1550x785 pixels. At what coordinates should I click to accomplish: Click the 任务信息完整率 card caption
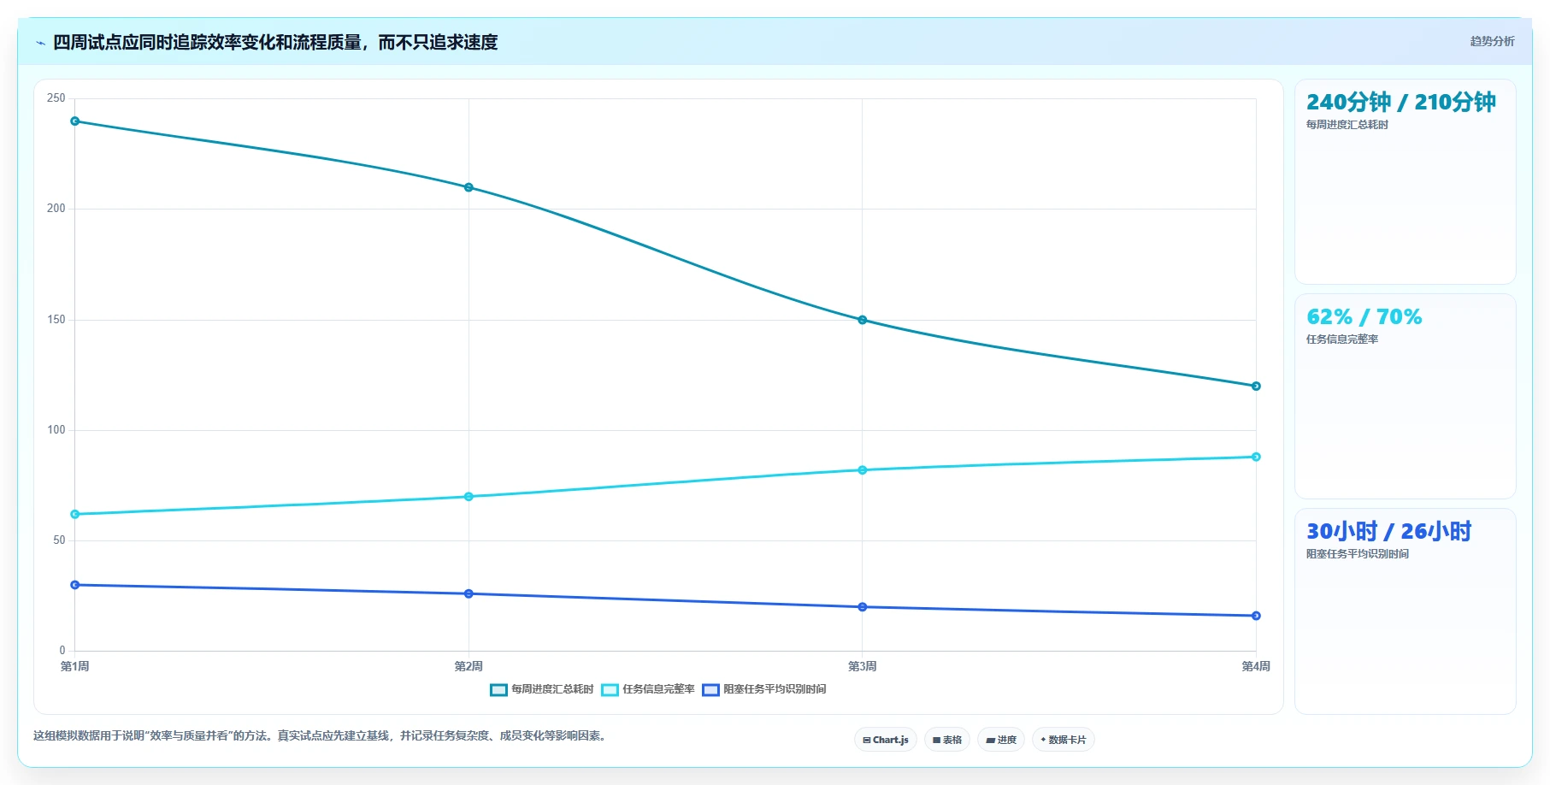point(1342,339)
